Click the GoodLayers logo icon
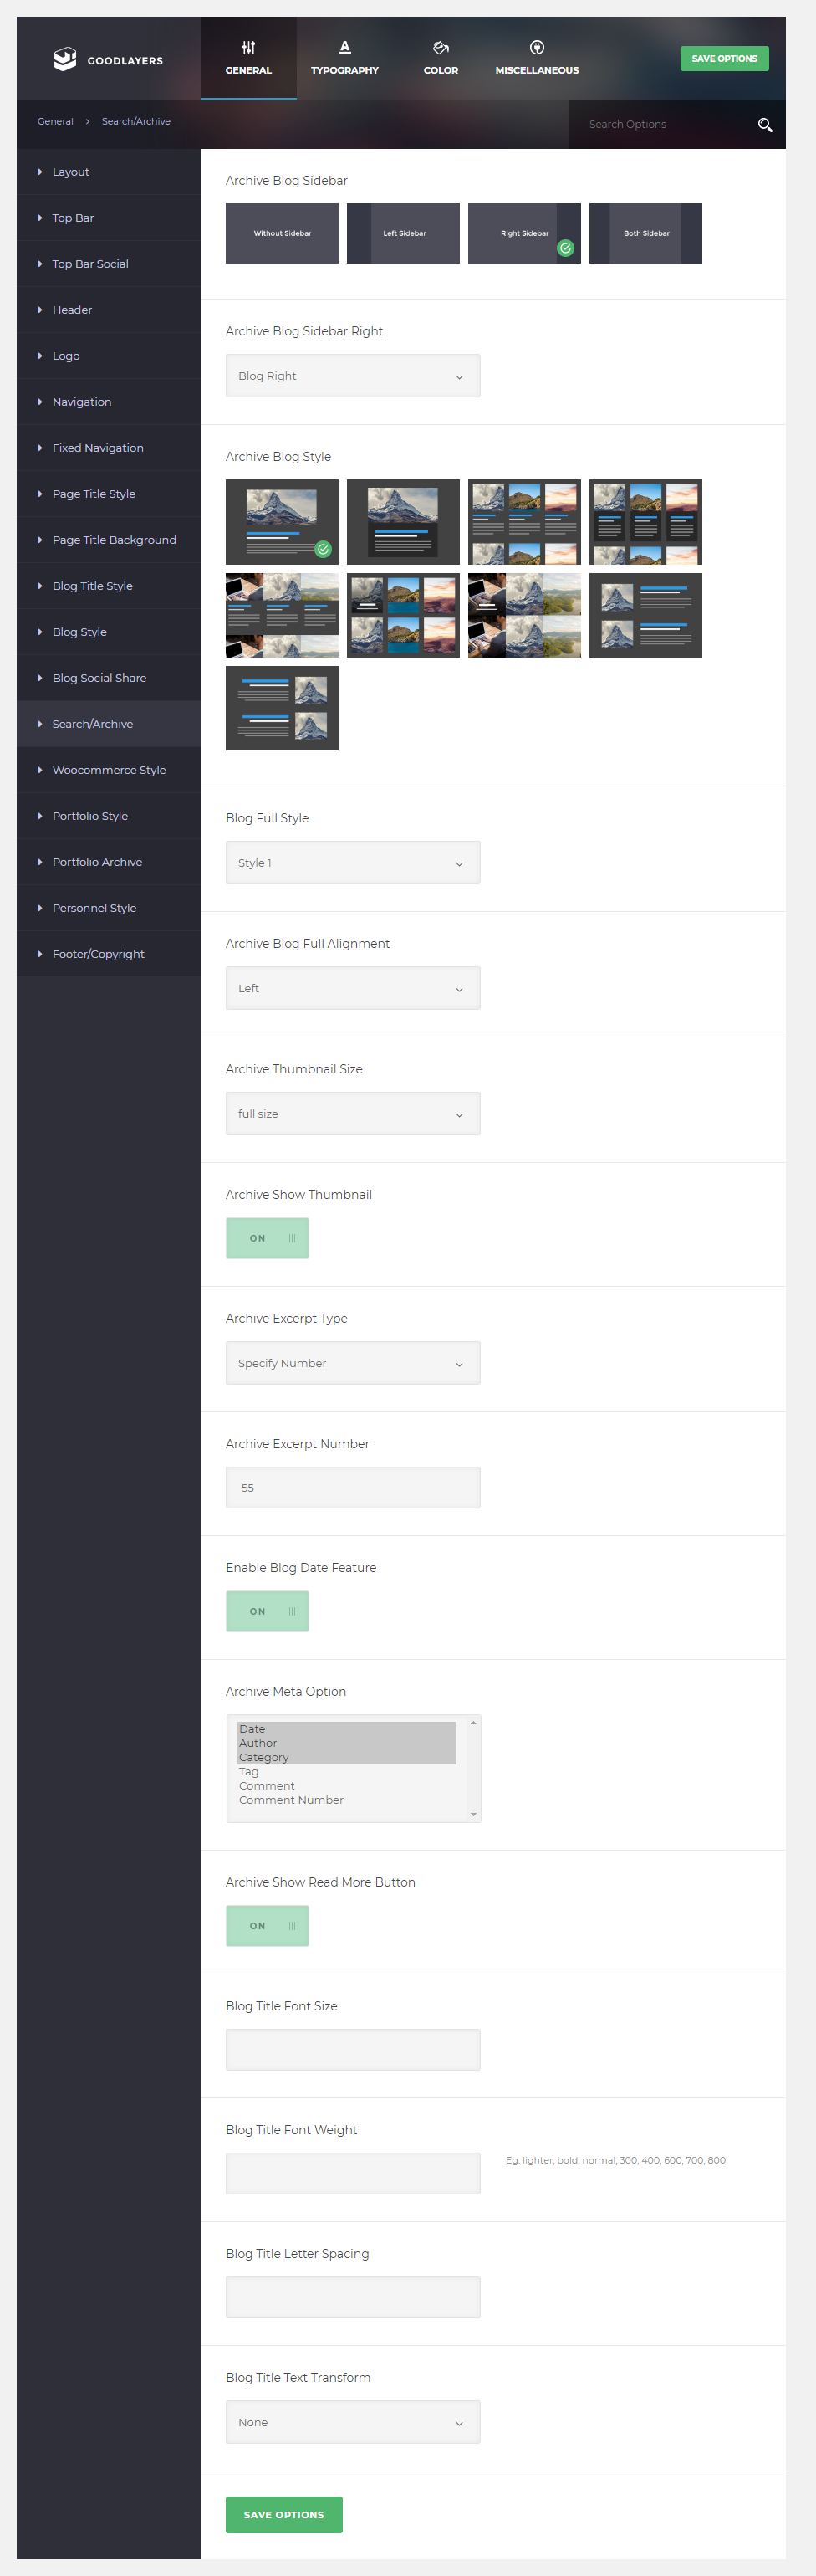This screenshot has height=2576, width=816. pyautogui.click(x=65, y=60)
